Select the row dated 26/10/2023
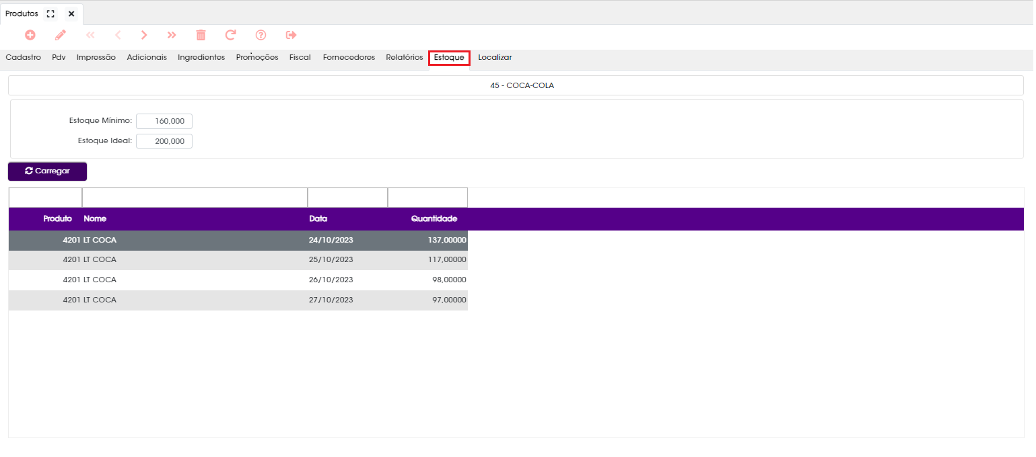The width and height of the screenshot is (1036, 457). pyautogui.click(x=238, y=280)
